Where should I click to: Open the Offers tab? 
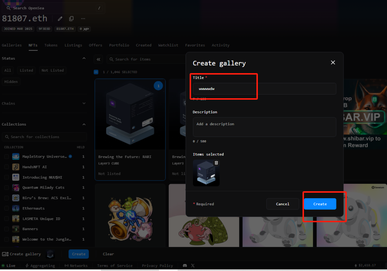point(96,45)
